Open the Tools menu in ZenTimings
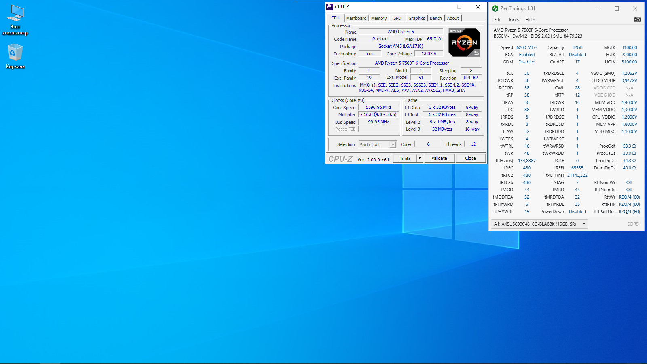Image resolution: width=647 pixels, height=364 pixels. click(x=513, y=20)
